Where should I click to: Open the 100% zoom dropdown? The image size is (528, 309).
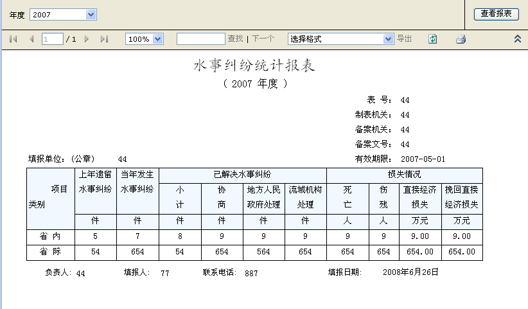click(157, 39)
